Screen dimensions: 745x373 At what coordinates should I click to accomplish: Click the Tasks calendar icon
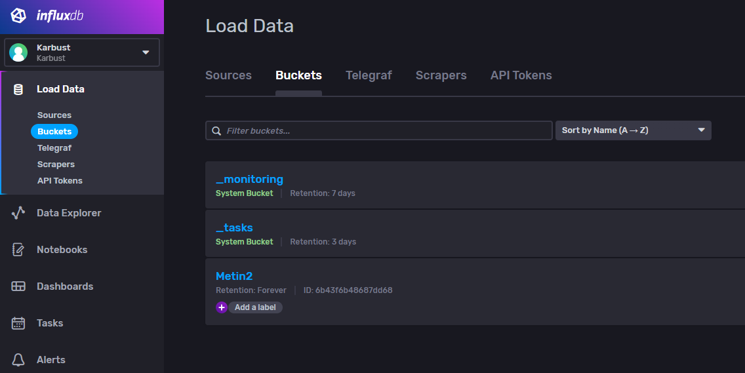pos(18,323)
